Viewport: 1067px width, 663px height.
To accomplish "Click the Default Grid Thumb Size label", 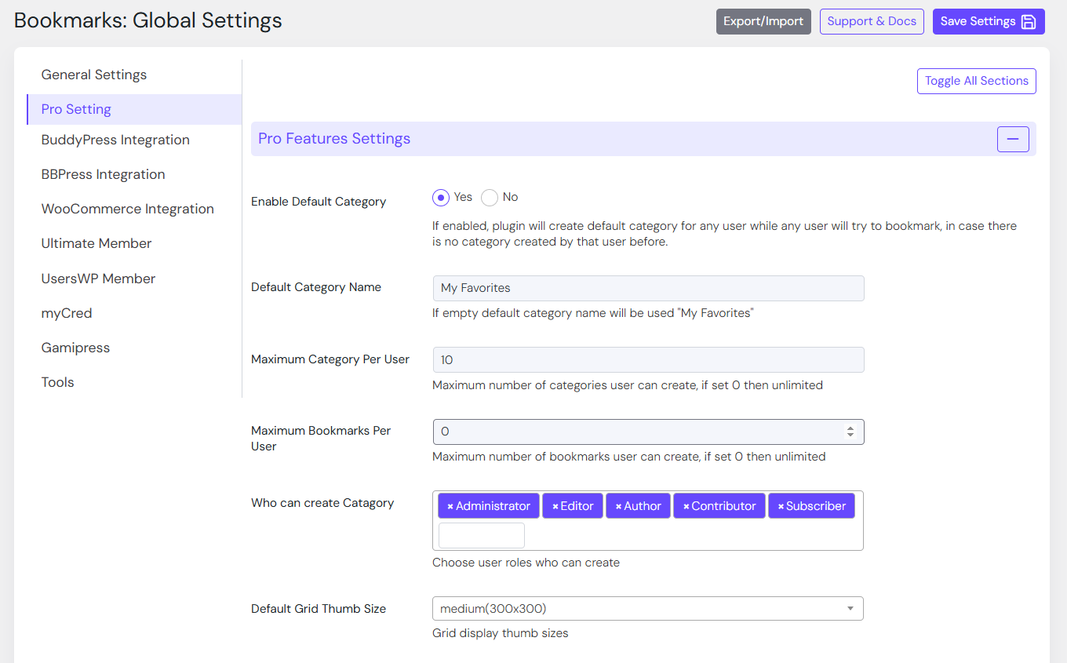I will point(319,609).
